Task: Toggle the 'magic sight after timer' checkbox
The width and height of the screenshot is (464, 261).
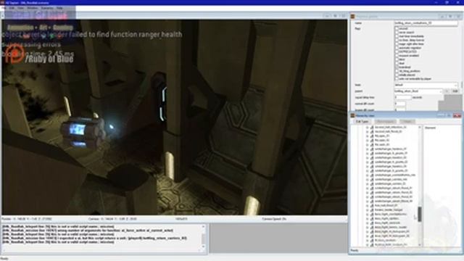Action: pos(397,43)
